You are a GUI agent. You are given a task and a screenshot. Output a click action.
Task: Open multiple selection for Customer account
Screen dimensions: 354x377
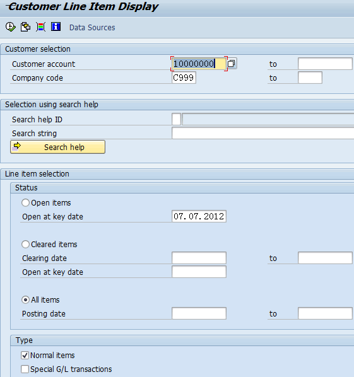pyautogui.click(x=232, y=64)
